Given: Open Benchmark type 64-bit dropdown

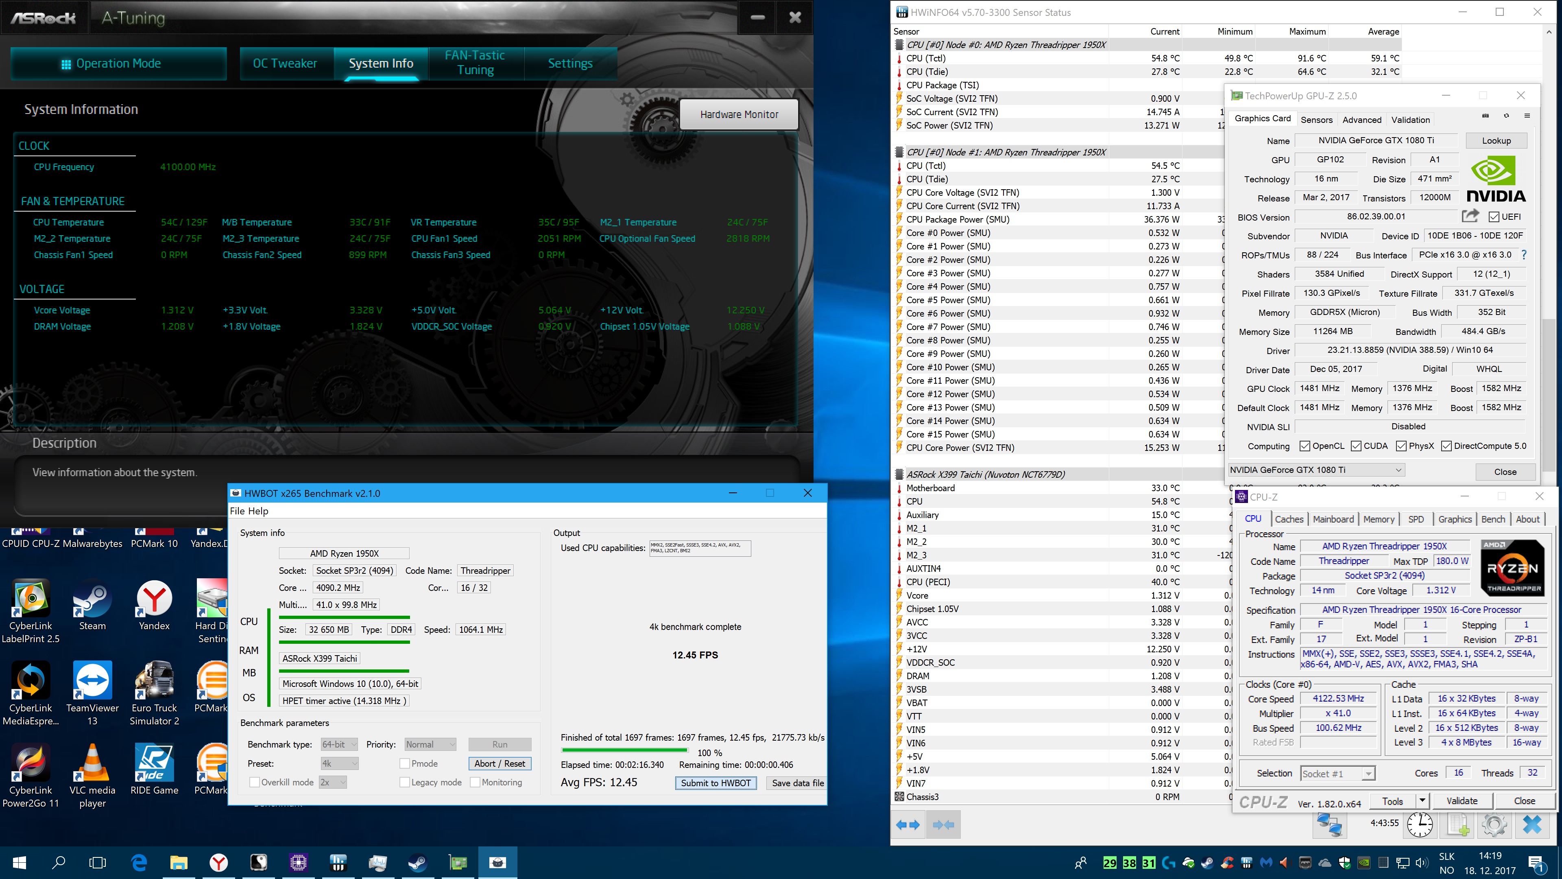Looking at the screenshot, I should [x=340, y=744].
